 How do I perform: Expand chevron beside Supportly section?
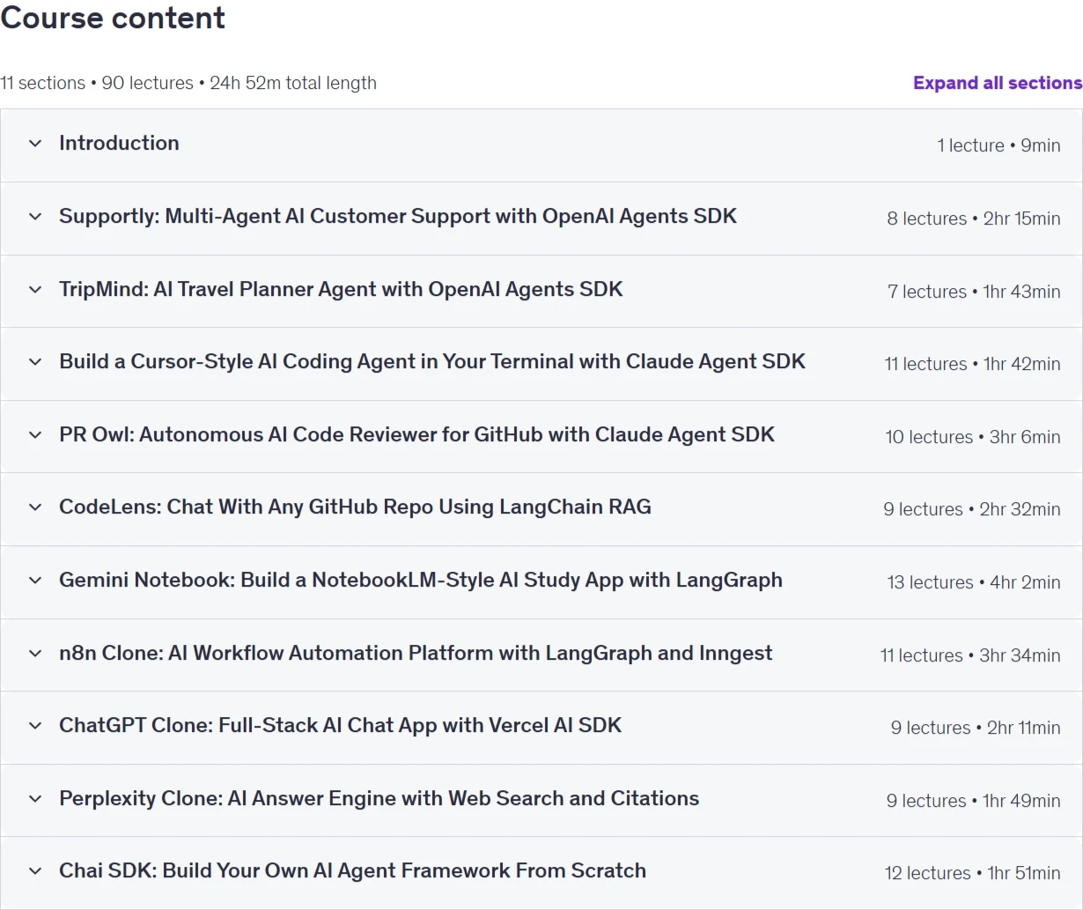click(35, 217)
